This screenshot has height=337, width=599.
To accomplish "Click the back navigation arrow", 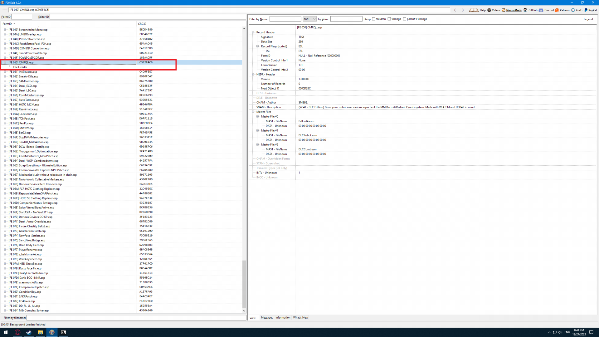I will [455, 10].
